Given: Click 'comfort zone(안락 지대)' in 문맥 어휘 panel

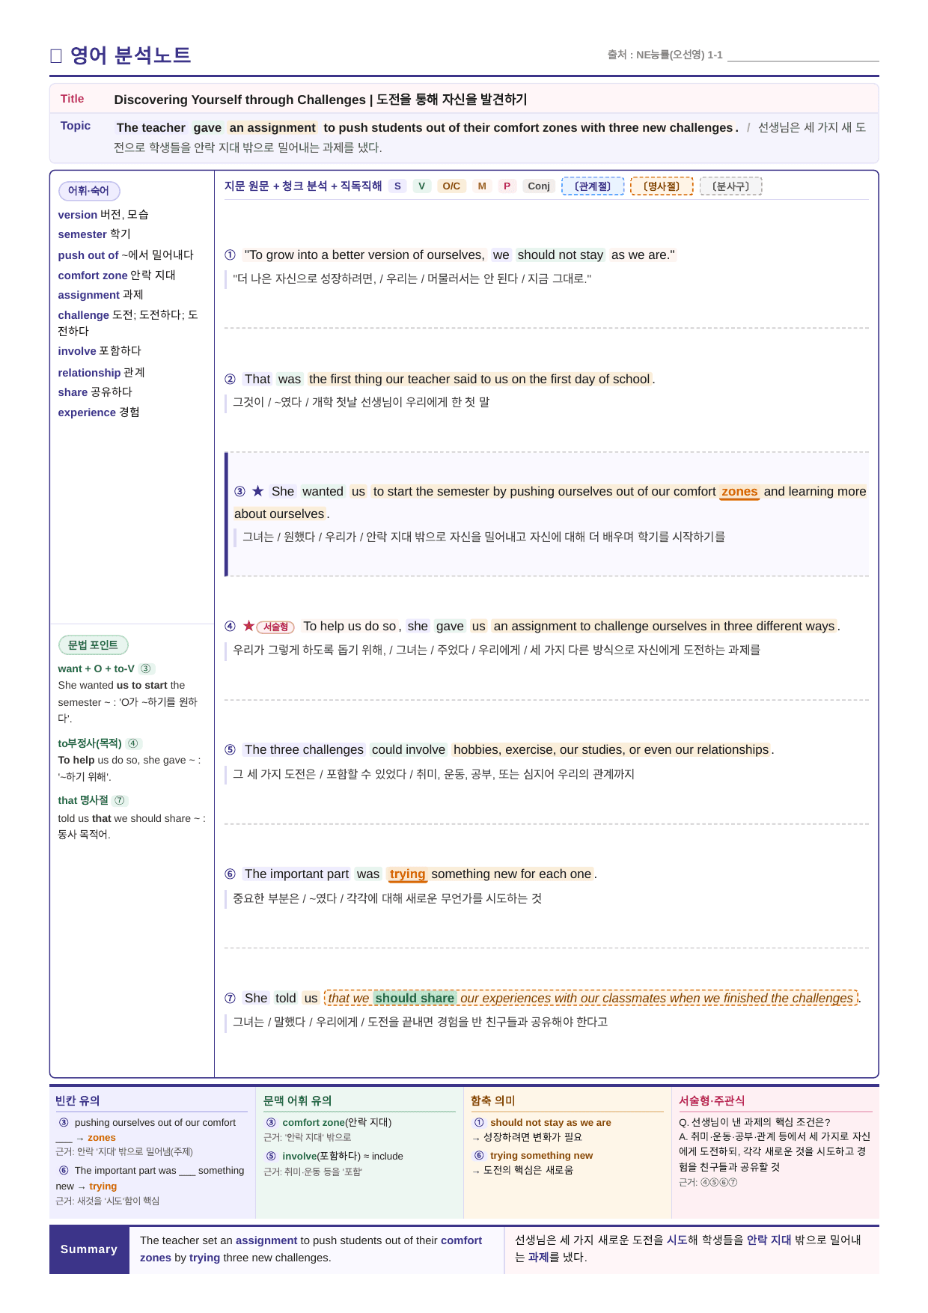Looking at the screenshot, I should 337,1122.
